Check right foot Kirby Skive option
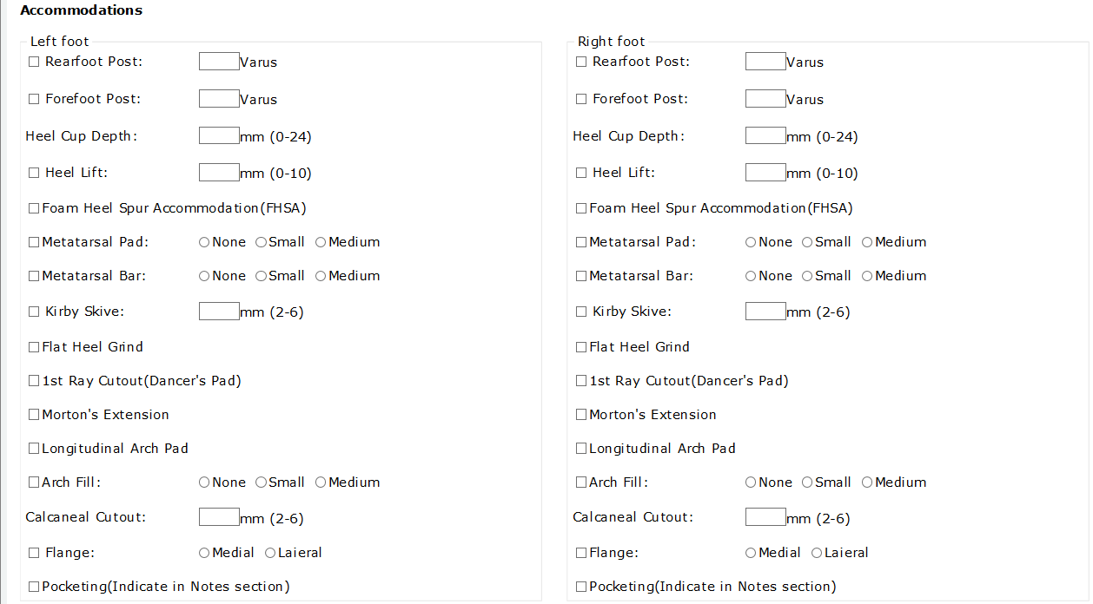The width and height of the screenshot is (1093, 604). 581,312
